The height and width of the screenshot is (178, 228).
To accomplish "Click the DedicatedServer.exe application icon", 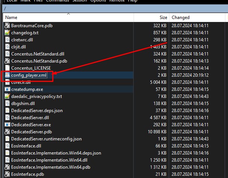I will [7, 125].
